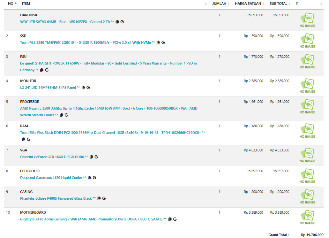Sort table by HARGA SATUAN column
This screenshot has height=238, width=329.
point(250,4)
